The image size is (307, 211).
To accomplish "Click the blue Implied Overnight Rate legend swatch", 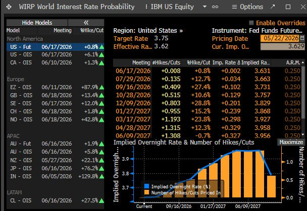I will 146,186.
